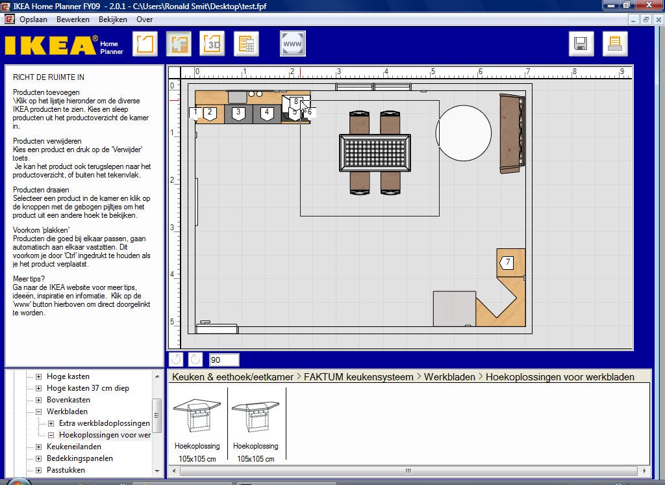Minimize the inner document window
The image size is (665, 485).
click(633, 20)
